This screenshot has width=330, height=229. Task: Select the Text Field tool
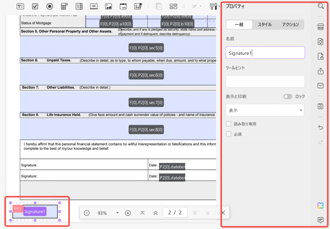(20, 6)
